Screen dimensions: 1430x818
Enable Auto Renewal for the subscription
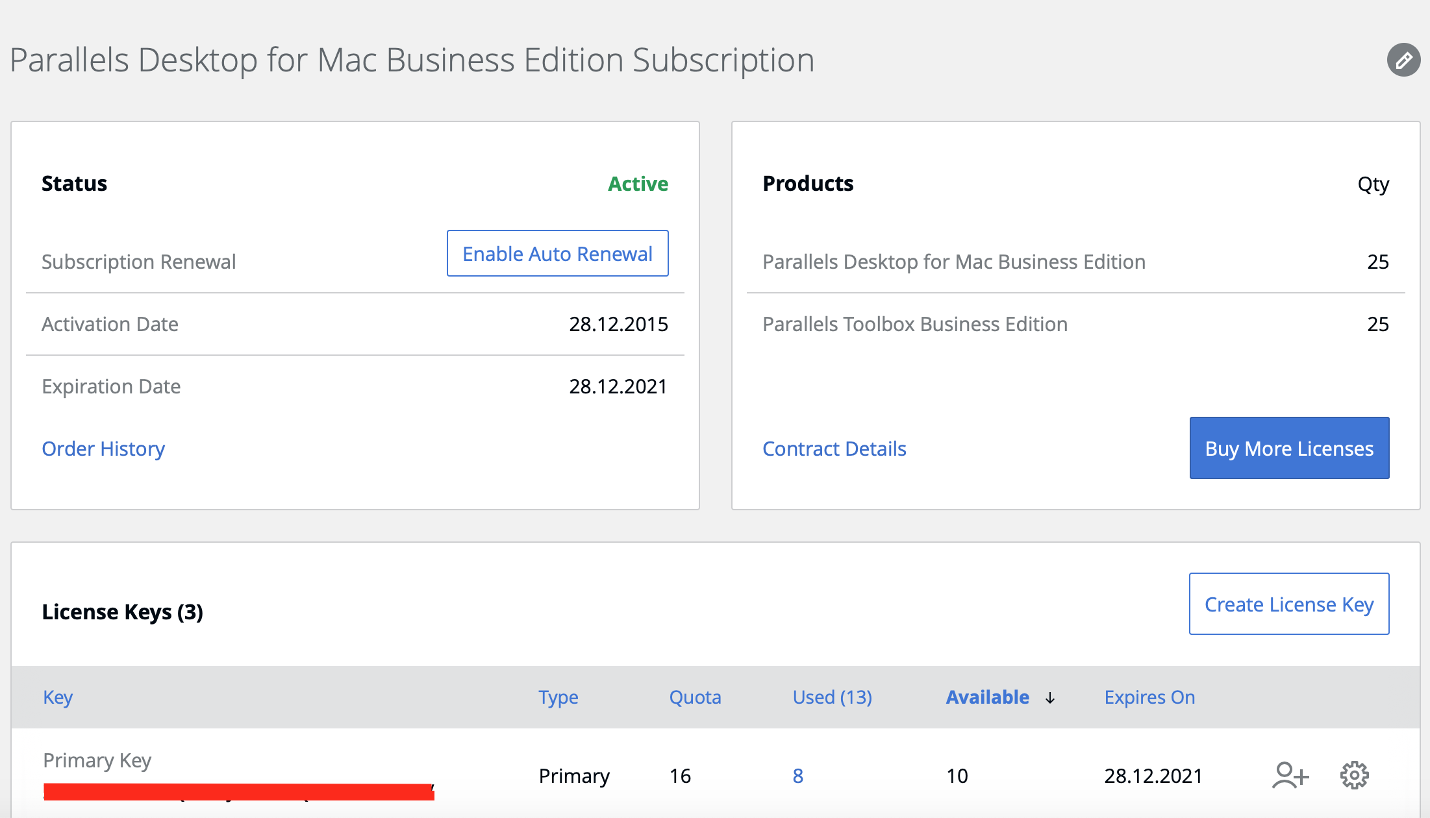point(557,253)
